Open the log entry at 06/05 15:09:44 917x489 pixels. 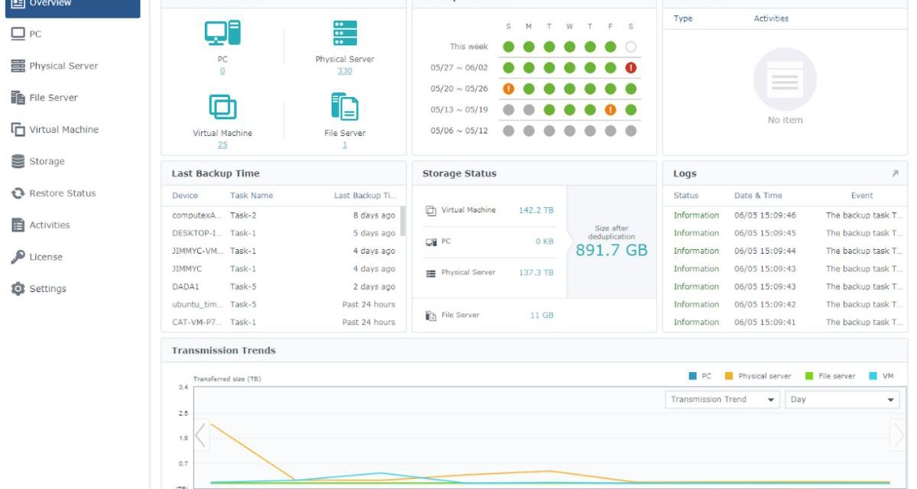pyautogui.click(x=785, y=251)
